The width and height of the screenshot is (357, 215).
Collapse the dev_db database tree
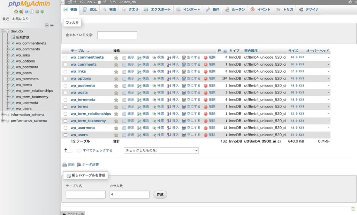[3, 31]
